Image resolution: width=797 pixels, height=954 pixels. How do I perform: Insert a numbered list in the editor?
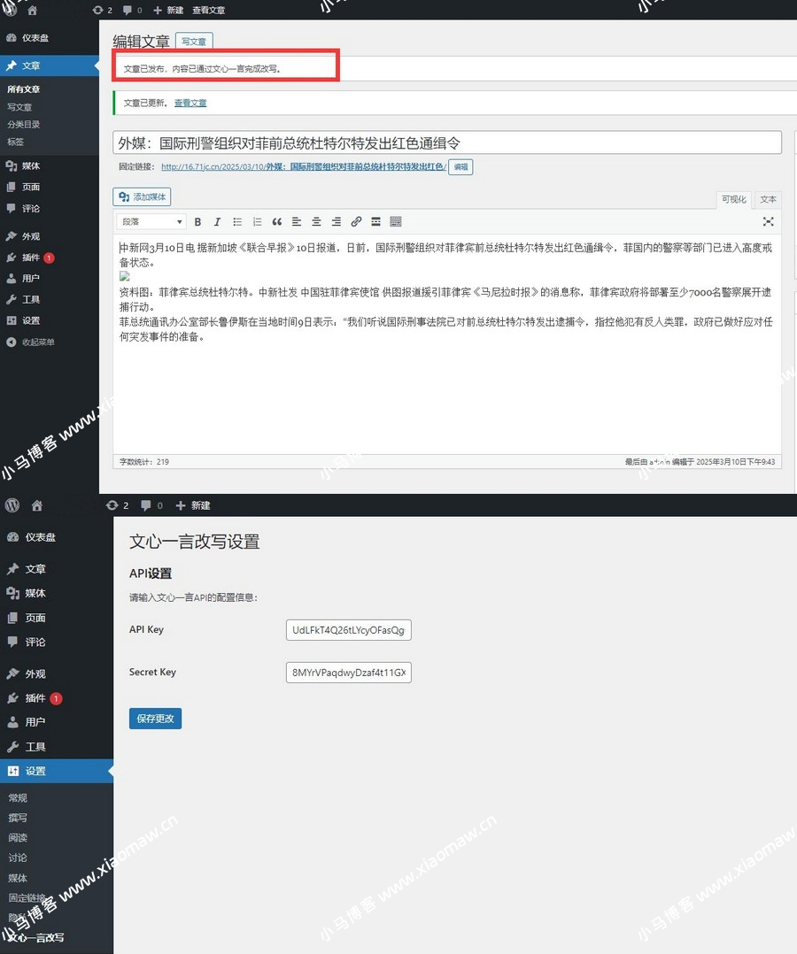point(257,222)
